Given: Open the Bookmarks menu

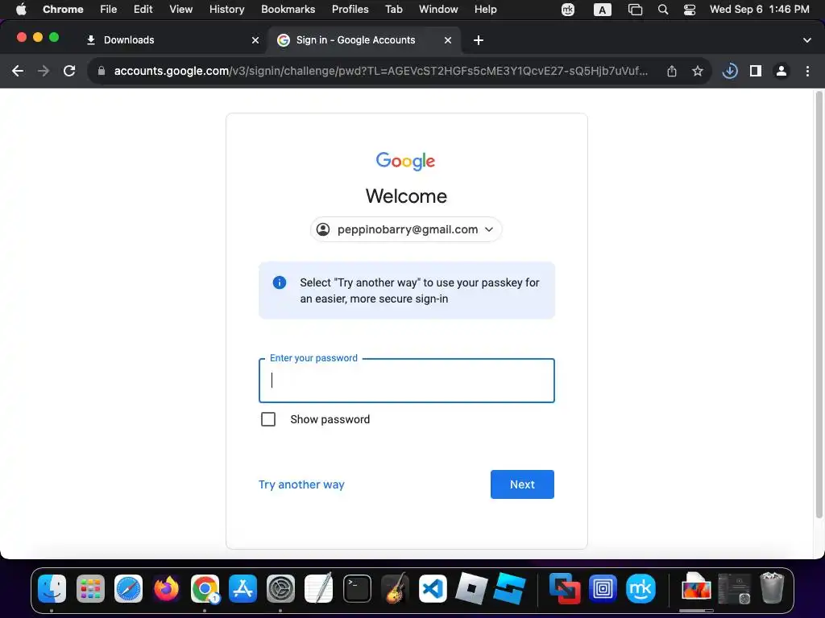Looking at the screenshot, I should [288, 10].
